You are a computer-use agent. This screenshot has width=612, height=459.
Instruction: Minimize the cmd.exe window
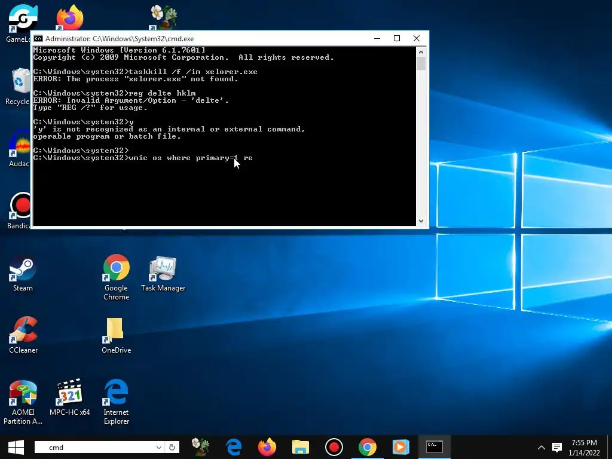377,38
